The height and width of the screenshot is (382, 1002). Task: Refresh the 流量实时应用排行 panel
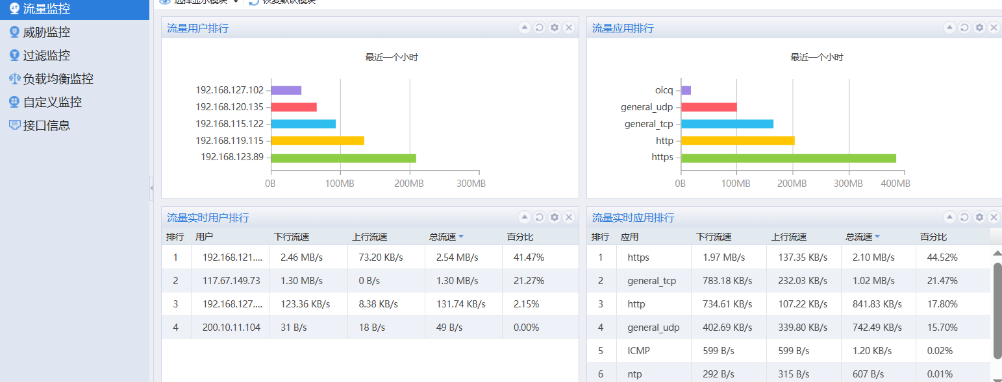click(964, 217)
